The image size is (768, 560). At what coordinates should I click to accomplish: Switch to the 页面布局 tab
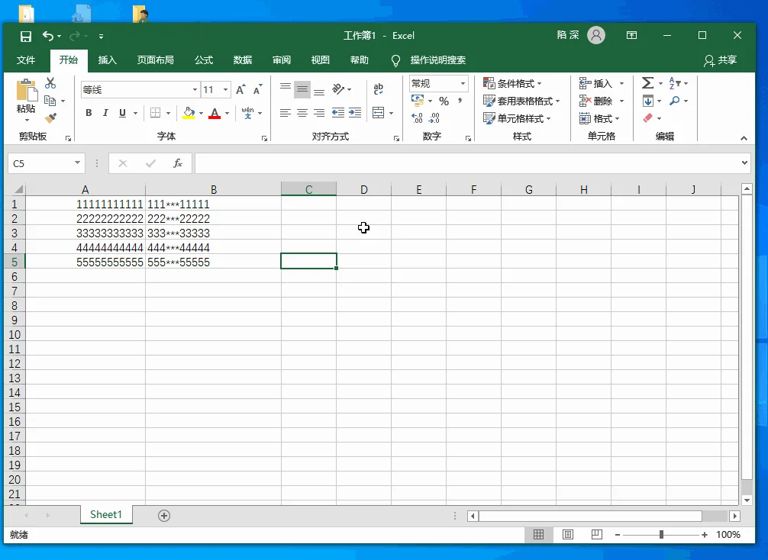(155, 60)
